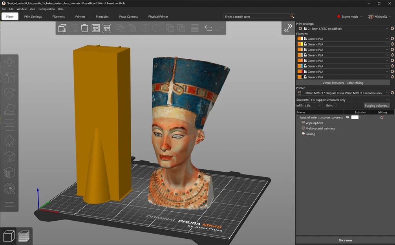This screenshot has width=395, height=245.
Task: Open dropdown of filament with red swatch
Action: 387,71
